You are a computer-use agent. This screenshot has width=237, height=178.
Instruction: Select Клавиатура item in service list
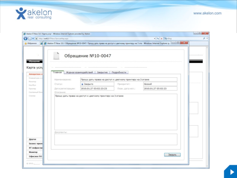tap(36, 78)
